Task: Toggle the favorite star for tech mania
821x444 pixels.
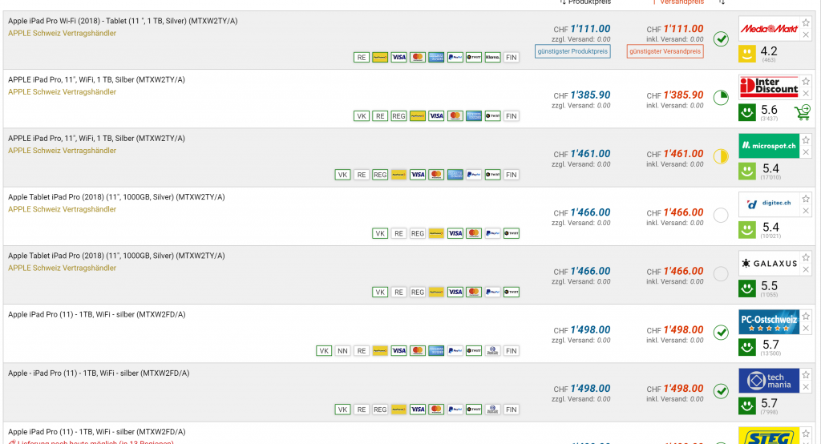Action: pyautogui.click(x=806, y=374)
